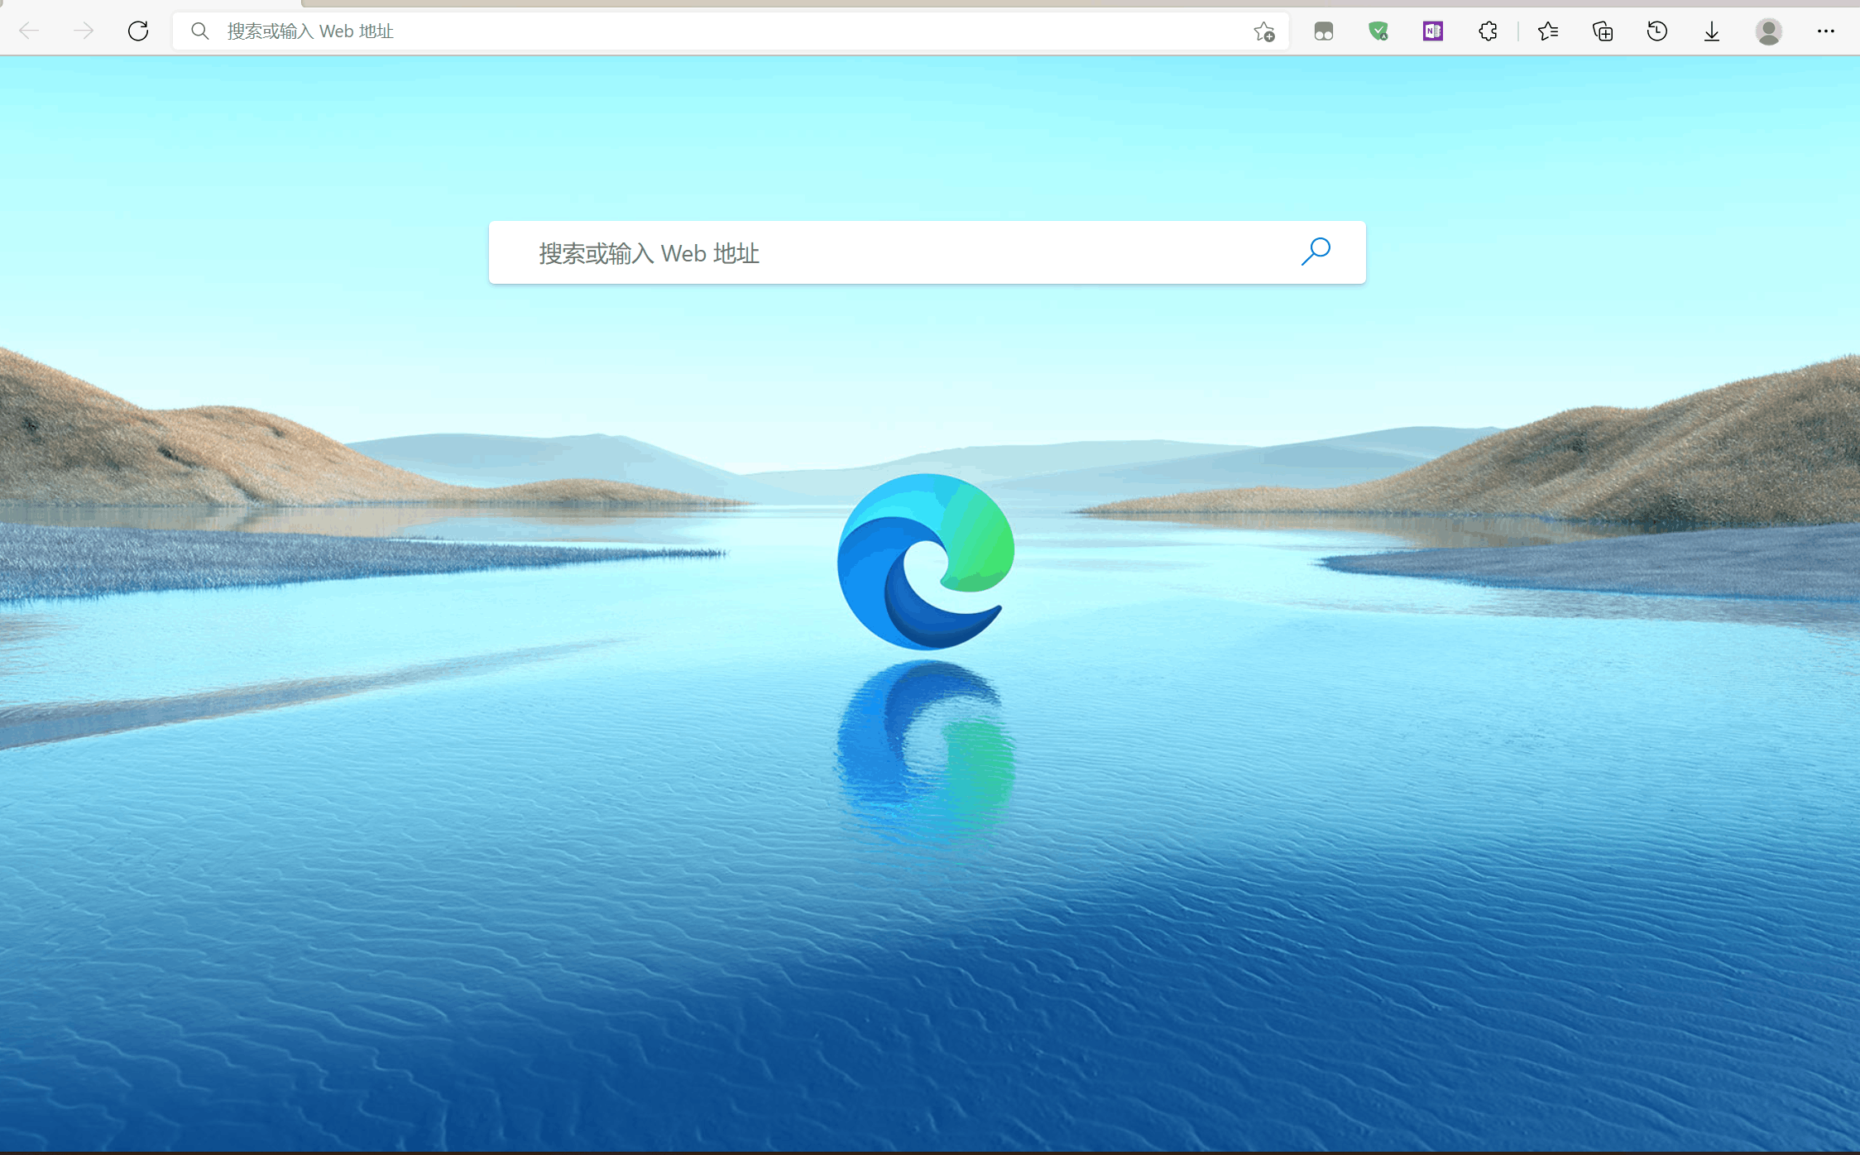Open the Downloads panel

click(1712, 31)
